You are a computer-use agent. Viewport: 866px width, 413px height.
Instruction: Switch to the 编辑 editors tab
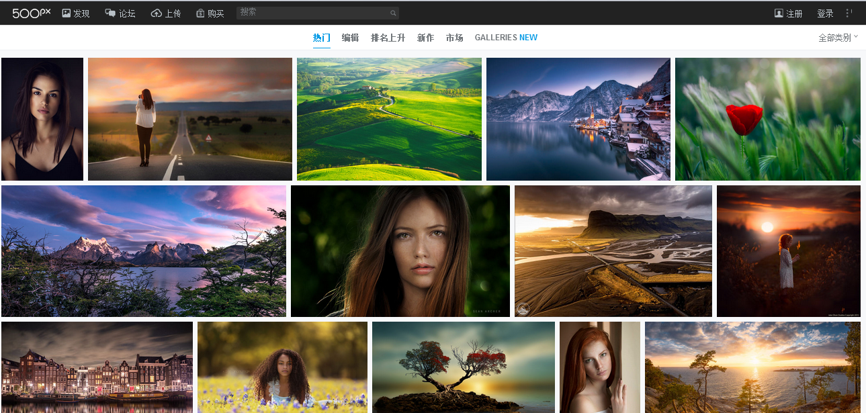[x=350, y=38]
